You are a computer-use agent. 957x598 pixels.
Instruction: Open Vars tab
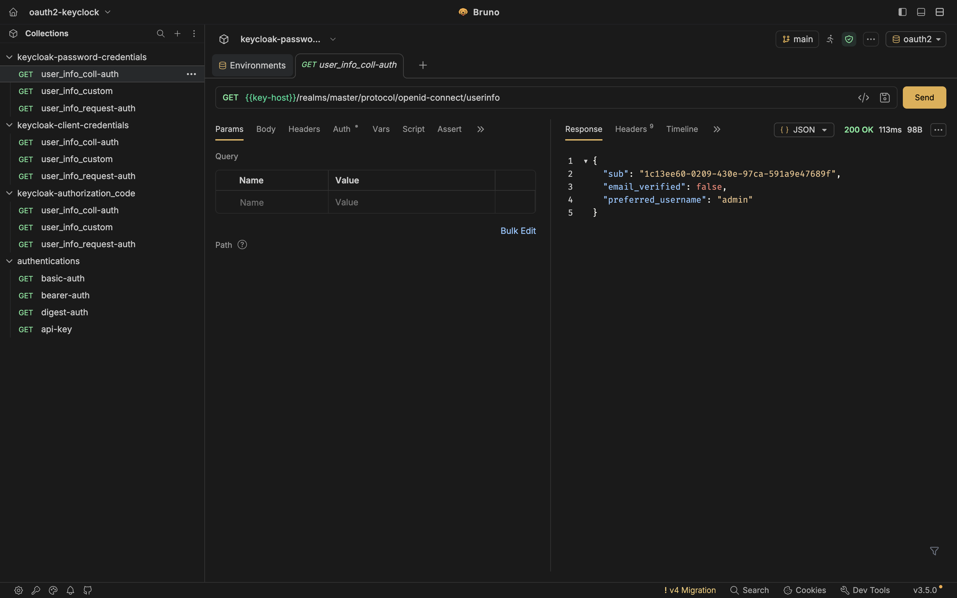(381, 129)
